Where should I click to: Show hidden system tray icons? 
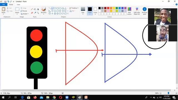(151, 97)
